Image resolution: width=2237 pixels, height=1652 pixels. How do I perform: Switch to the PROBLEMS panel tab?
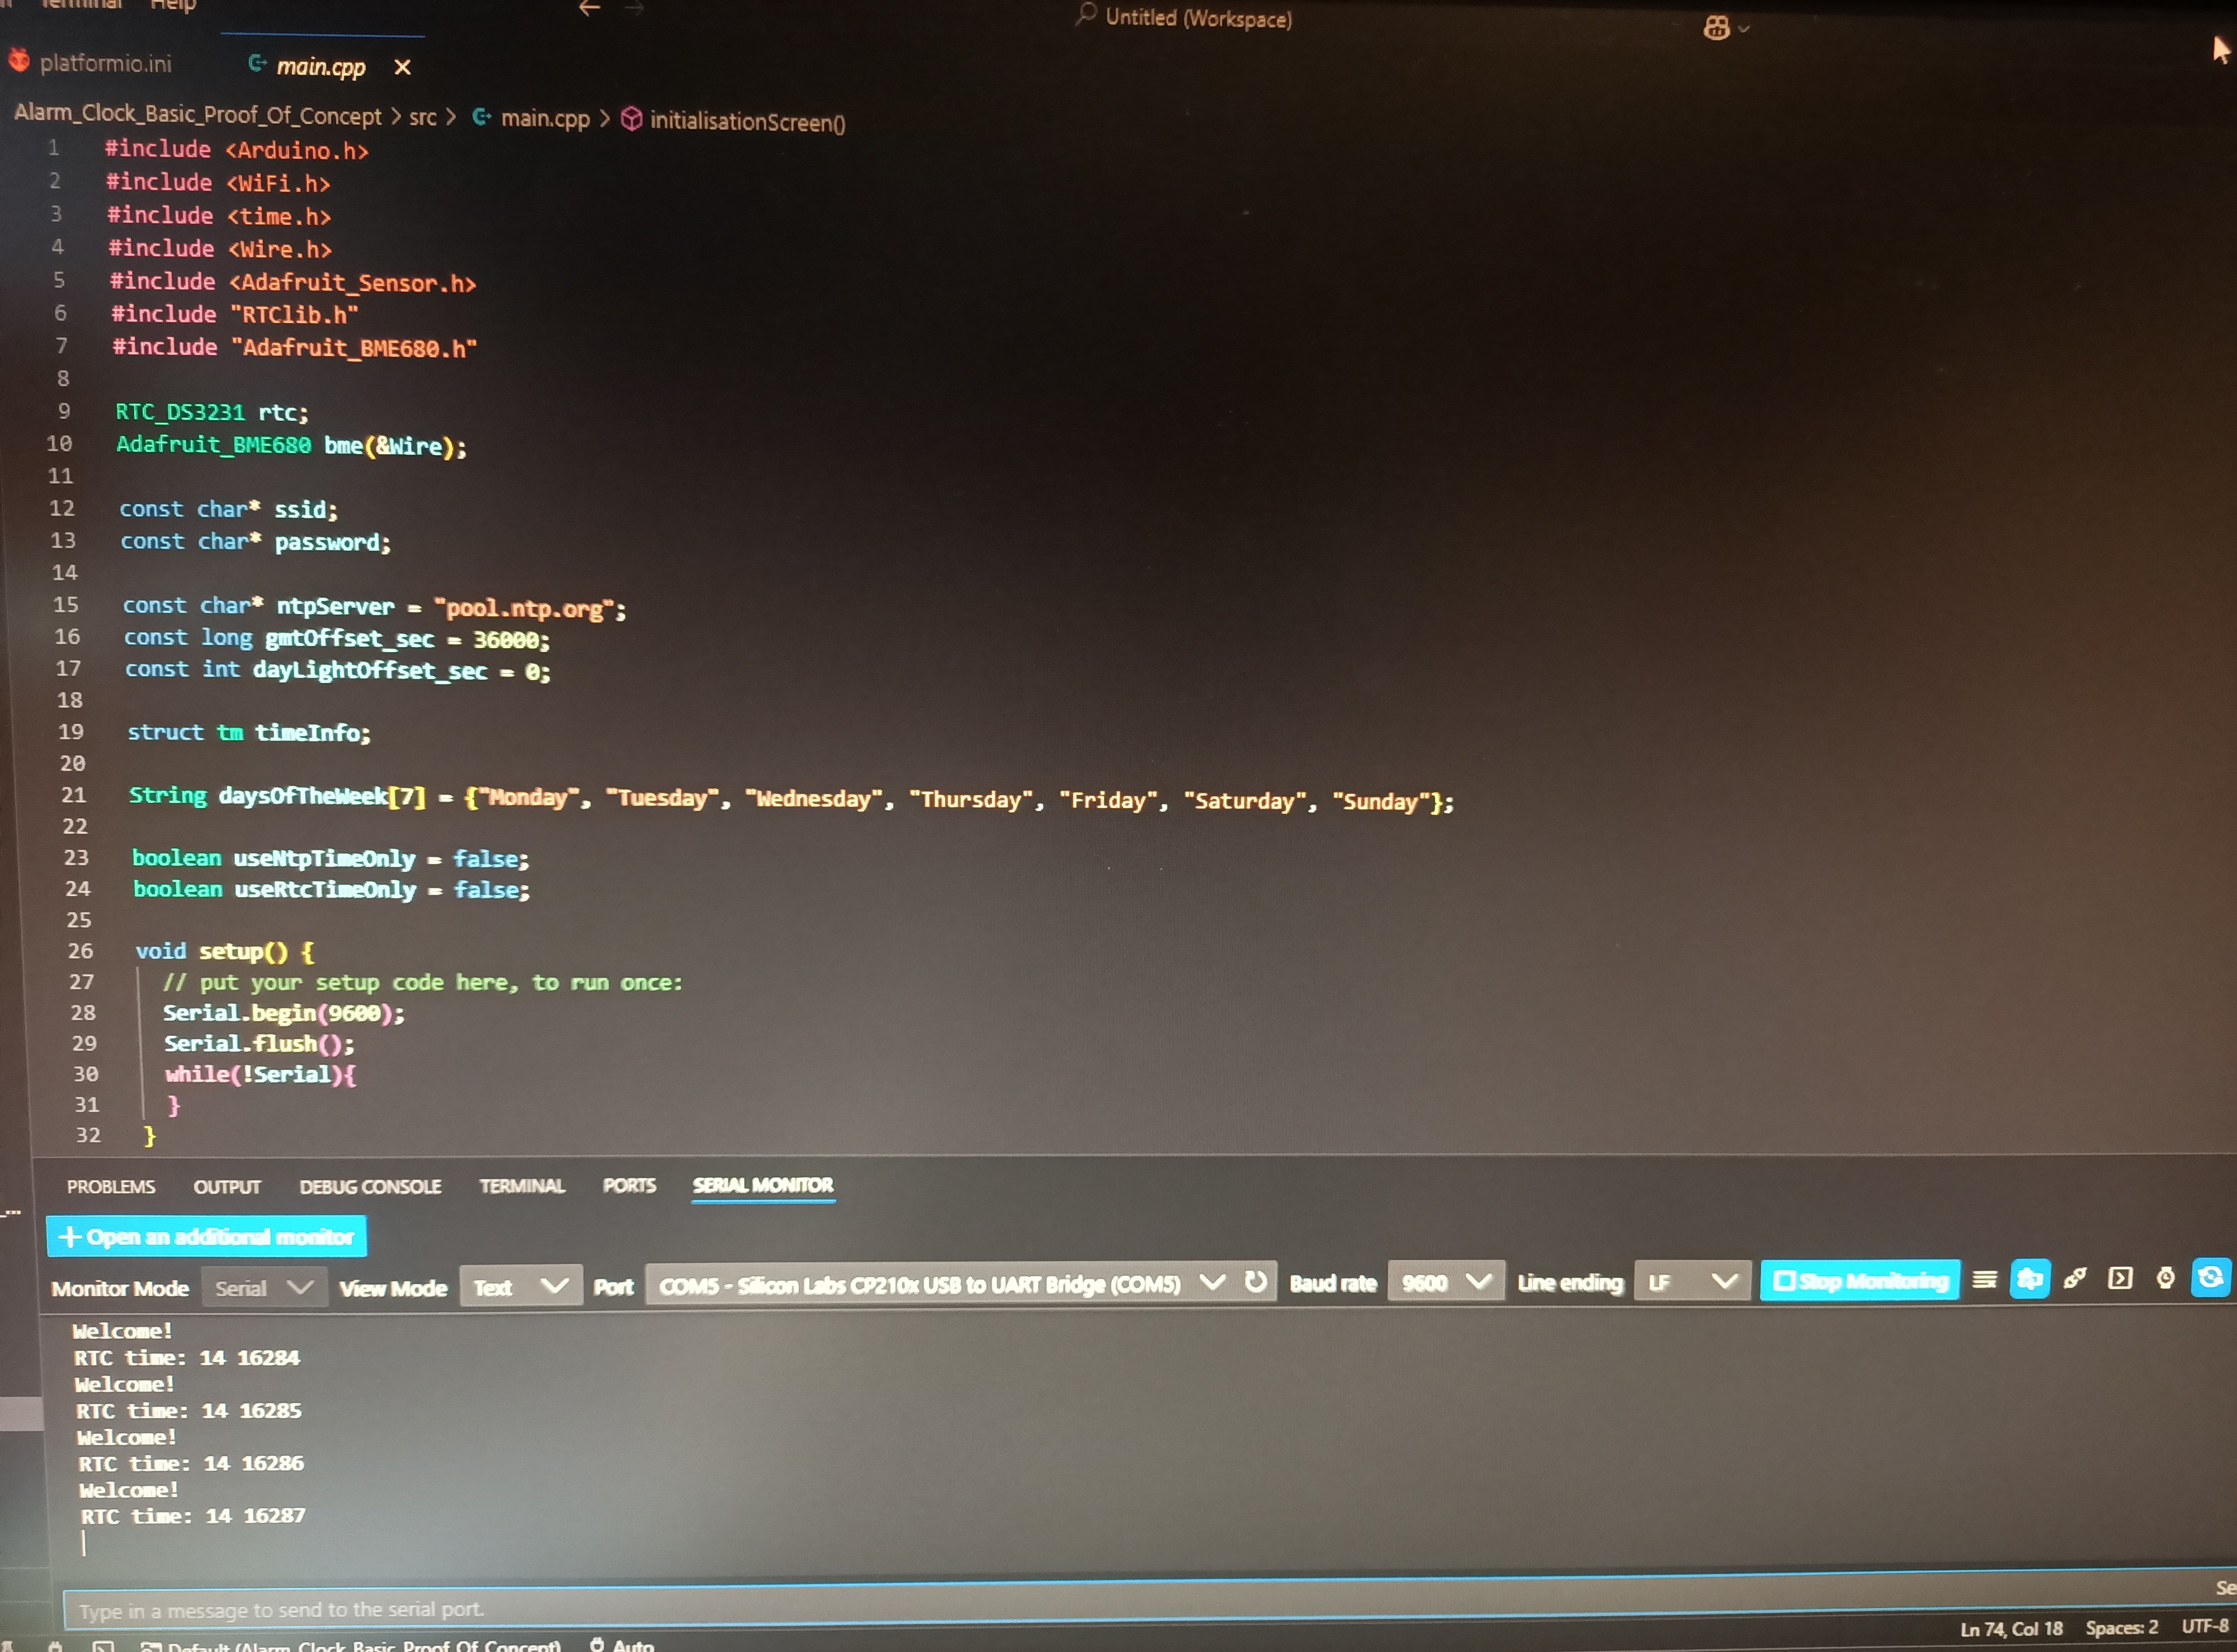coord(111,1187)
